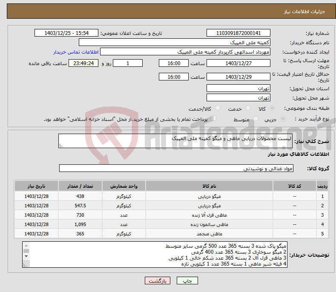This screenshot has height=292, width=336.
Task: Click the ردیف column header
Action: click(322, 186)
